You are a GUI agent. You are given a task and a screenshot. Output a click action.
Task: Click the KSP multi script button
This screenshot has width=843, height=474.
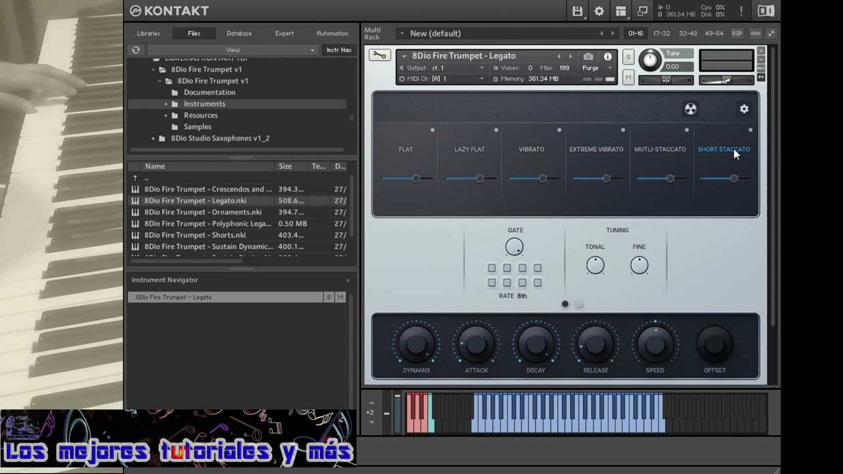pos(737,34)
